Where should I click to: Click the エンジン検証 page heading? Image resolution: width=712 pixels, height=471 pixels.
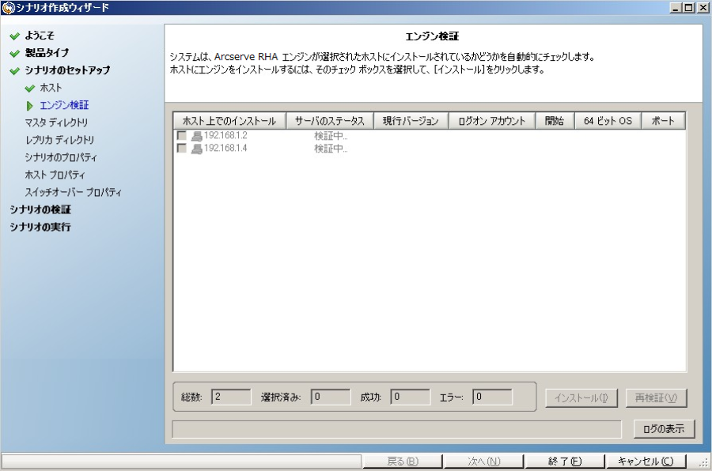(432, 36)
